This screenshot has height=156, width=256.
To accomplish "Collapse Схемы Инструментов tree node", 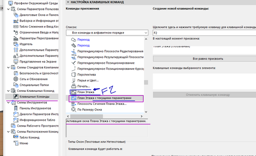I will (9, 103).
